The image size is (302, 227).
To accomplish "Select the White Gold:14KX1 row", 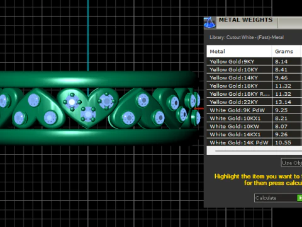I will 254,134.
